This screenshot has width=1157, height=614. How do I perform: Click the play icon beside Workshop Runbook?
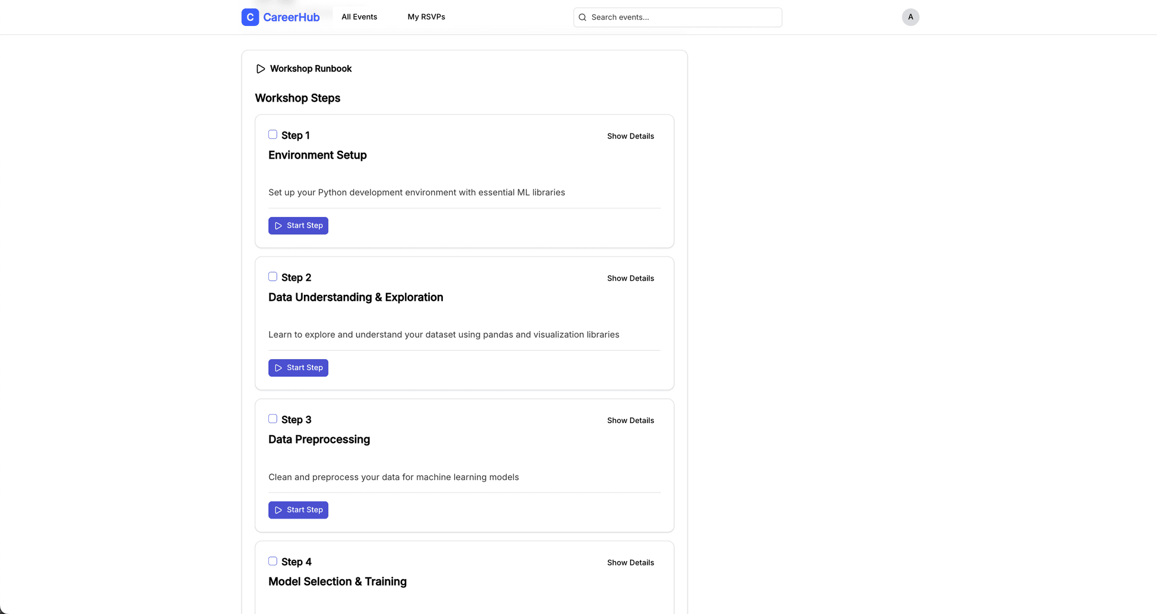coord(260,68)
